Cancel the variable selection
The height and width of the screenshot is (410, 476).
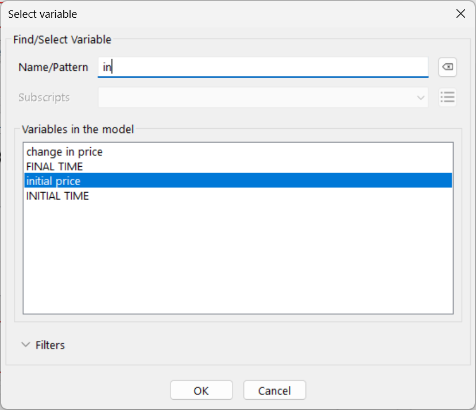click(x=274, y=390)
